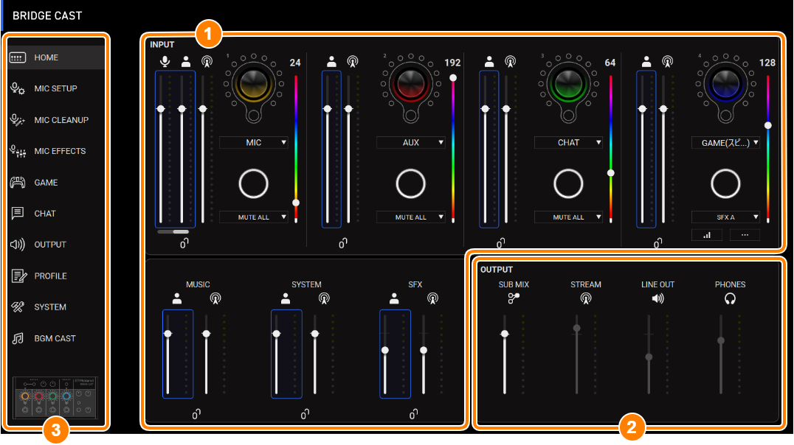Click the blue GAME channel knob
This screenshot has height=445, width=794.
[x=725, y=83]
